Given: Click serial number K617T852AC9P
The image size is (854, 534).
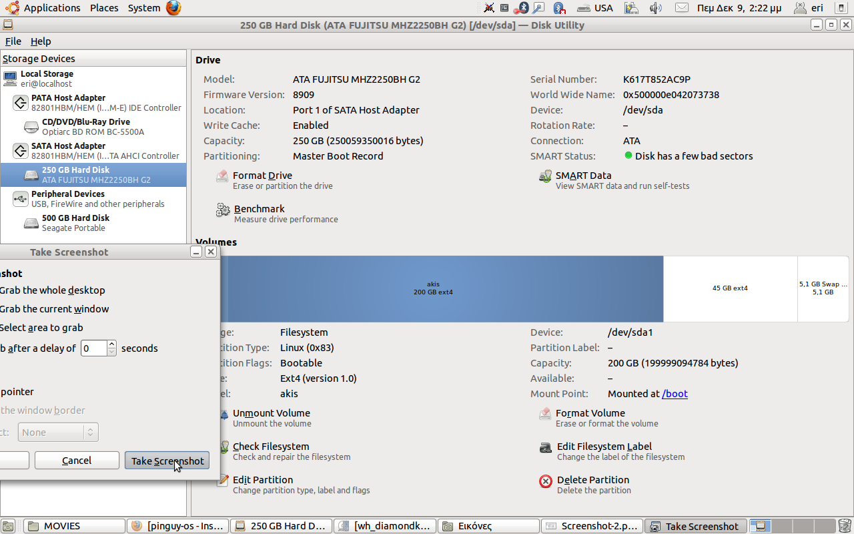Looking at the screenshot, I should coord(657,79).
